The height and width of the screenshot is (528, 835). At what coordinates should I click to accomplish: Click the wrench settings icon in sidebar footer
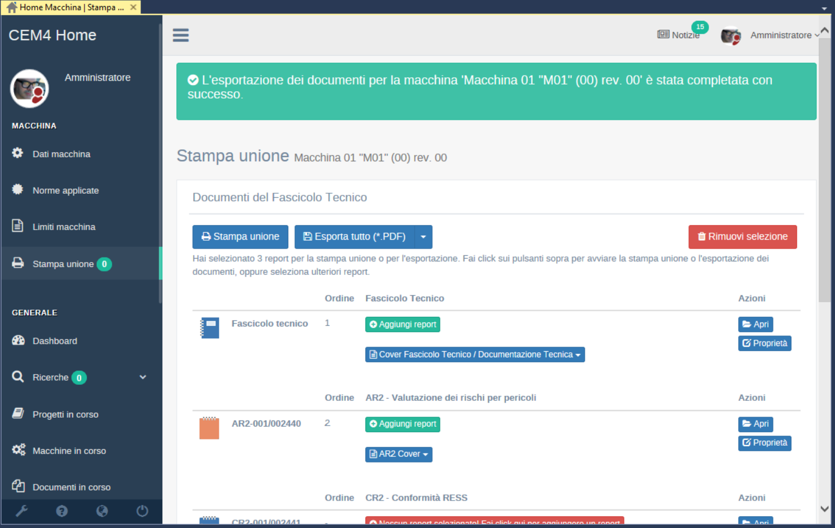coord(22,511)
